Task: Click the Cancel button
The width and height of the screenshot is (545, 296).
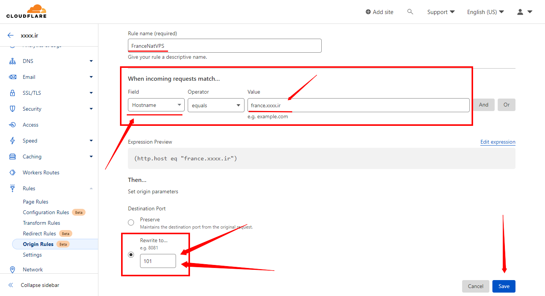Action: click(x=476, y=286)
